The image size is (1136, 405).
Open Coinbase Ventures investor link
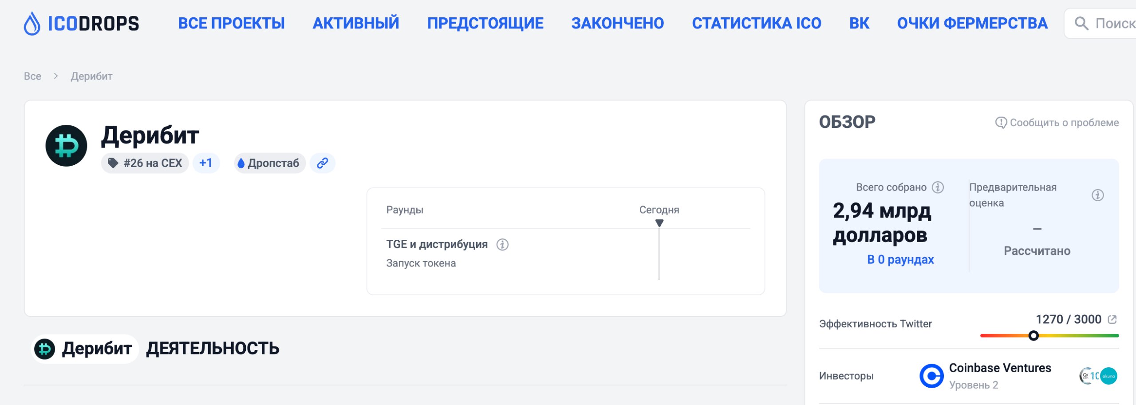1000,368
